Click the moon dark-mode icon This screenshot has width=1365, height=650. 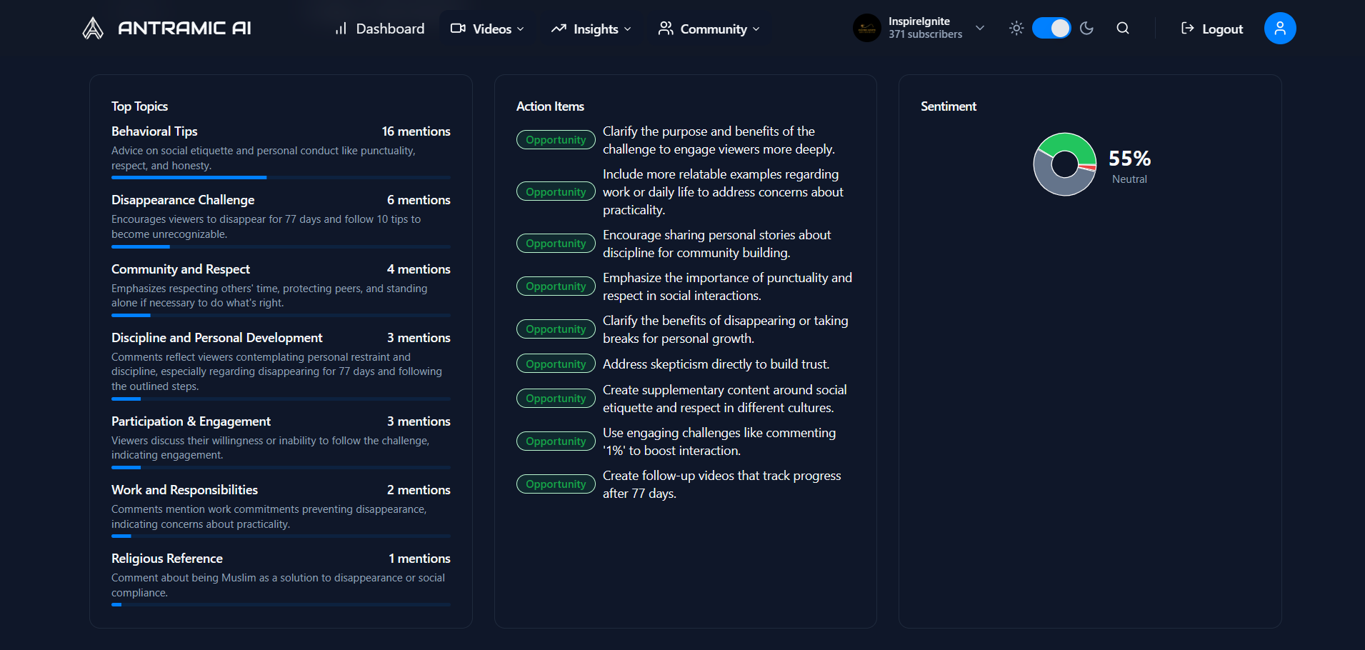[1086, 29]
